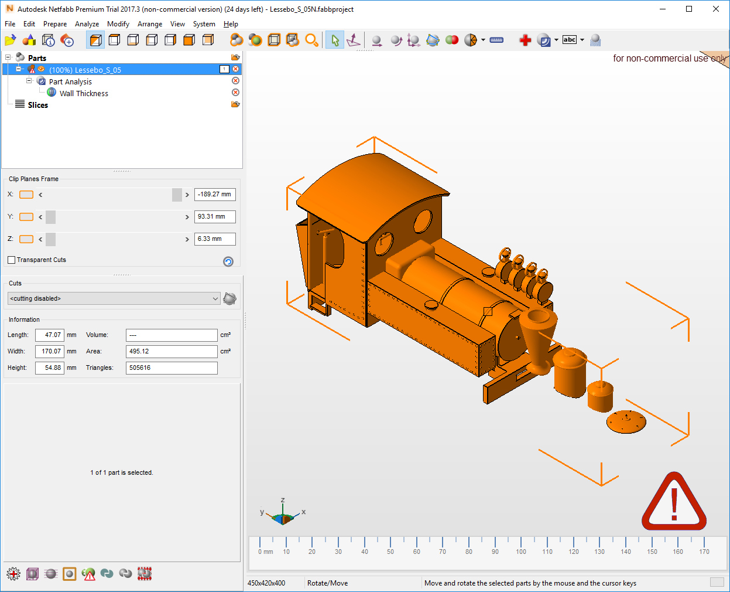Viewport: 730px width, 592px height.
Task: Reset clip planes with blue circular button
Action: click(x=228, y=261)
